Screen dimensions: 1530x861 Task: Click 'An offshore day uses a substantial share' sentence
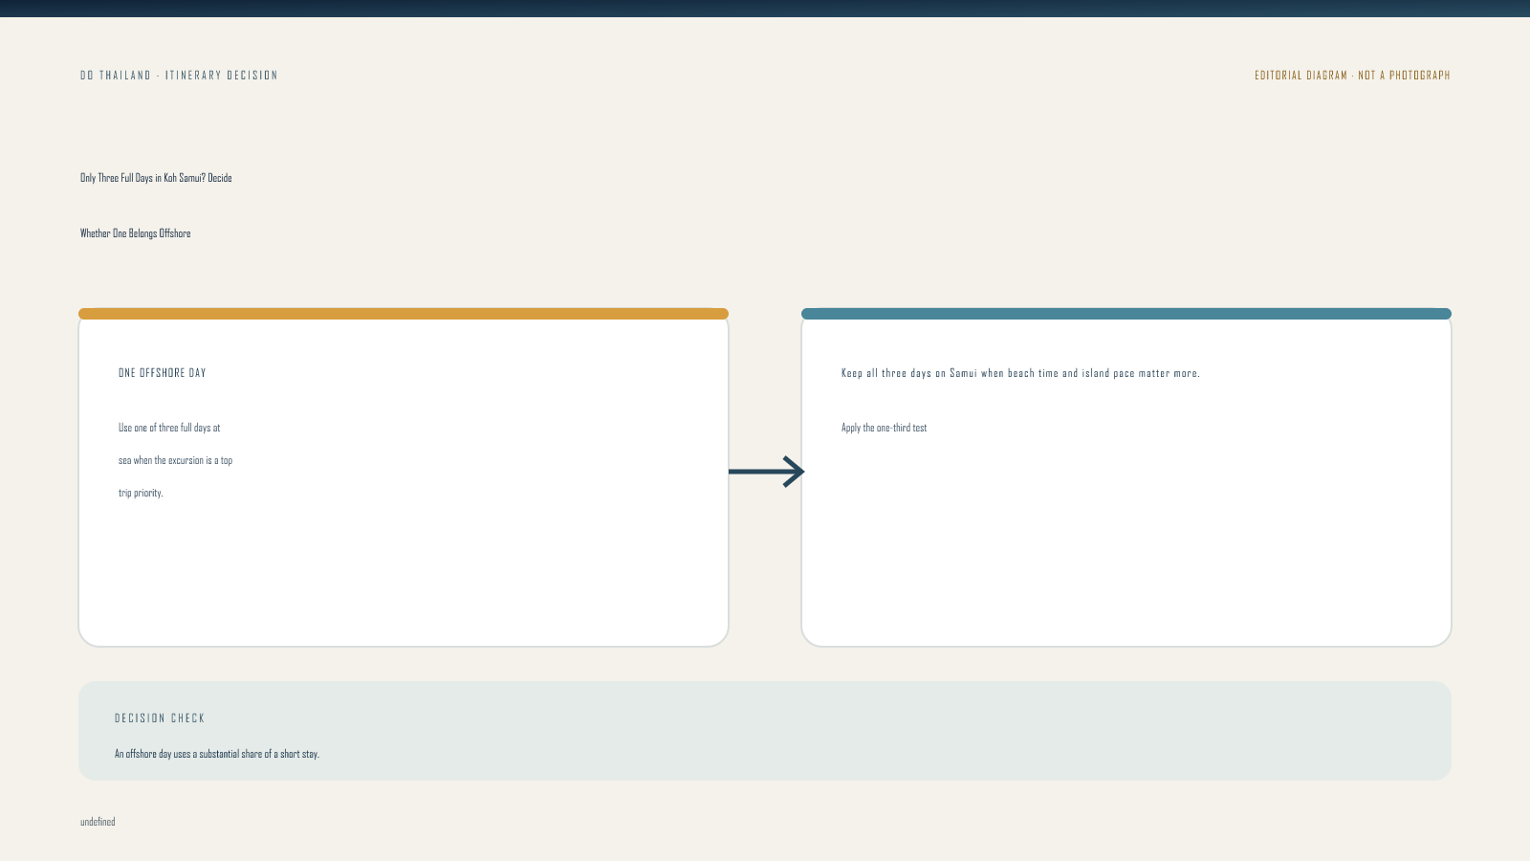[217, 754]
